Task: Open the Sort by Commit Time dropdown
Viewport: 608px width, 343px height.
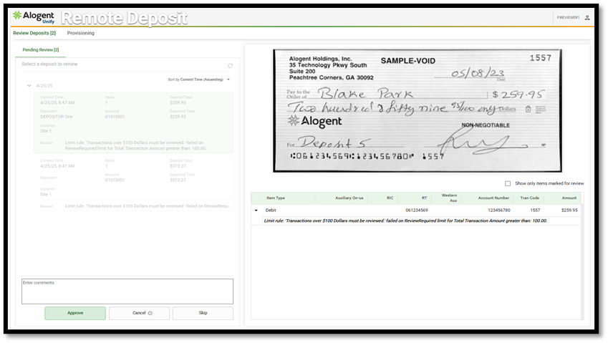Action: (x=199, y=79)
